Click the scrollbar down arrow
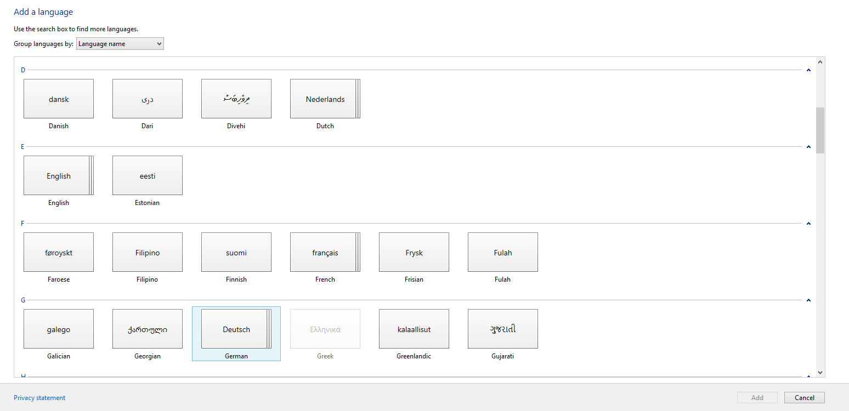849x411 pixels. [x=821, y=372]
